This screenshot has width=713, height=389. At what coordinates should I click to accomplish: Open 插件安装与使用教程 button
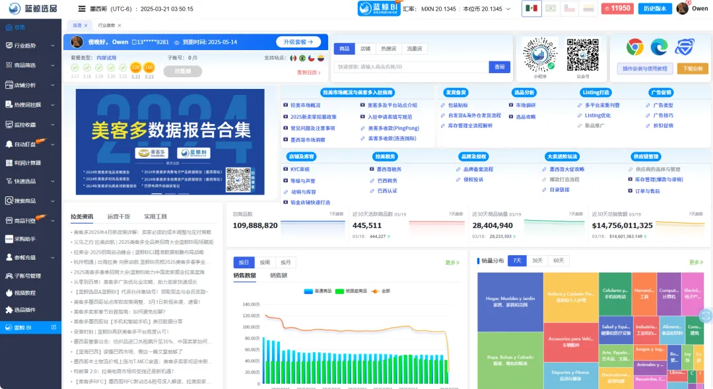tap(645, 69)
